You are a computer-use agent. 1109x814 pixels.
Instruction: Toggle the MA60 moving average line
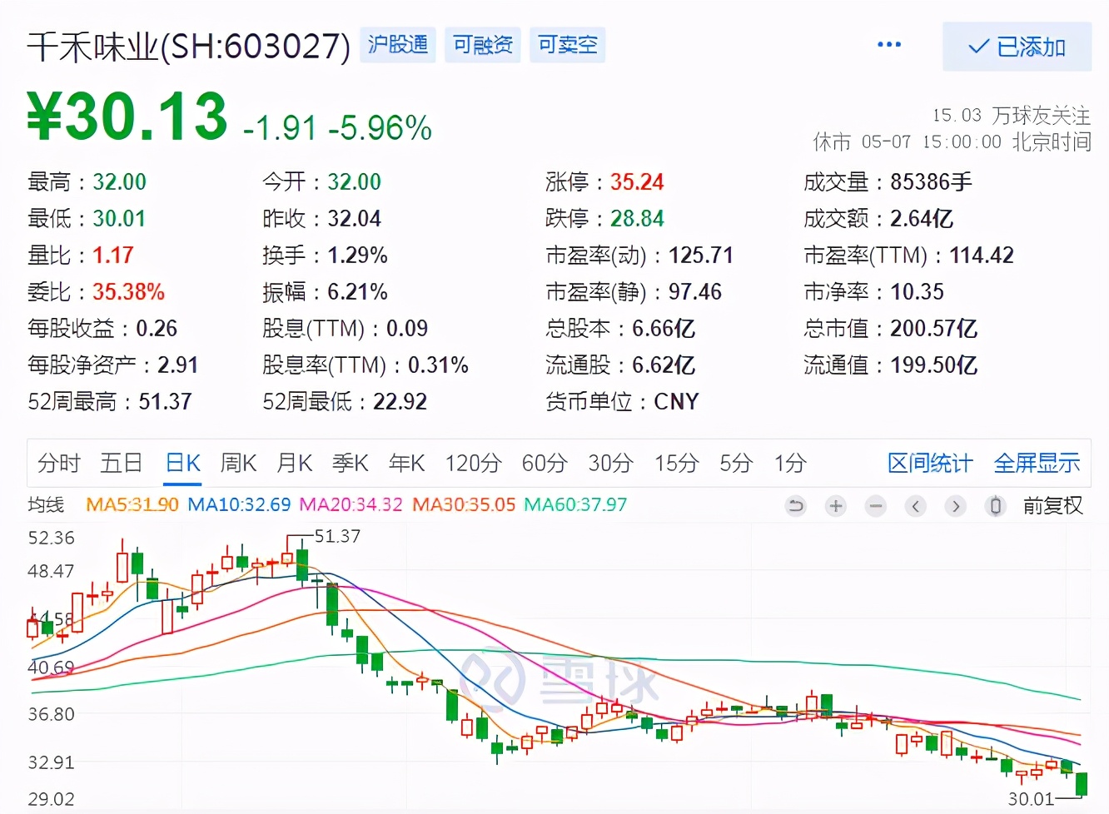pyautogui.click(x=574, y=504)
